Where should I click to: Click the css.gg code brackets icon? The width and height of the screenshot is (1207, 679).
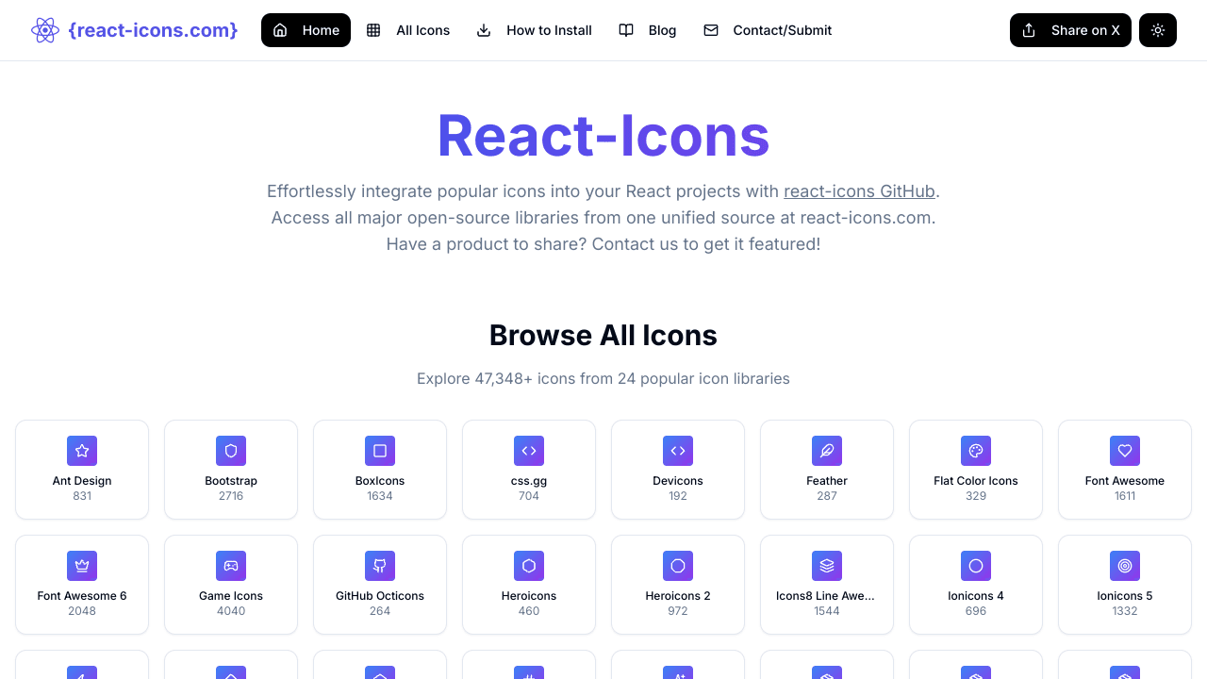[529, 451]
